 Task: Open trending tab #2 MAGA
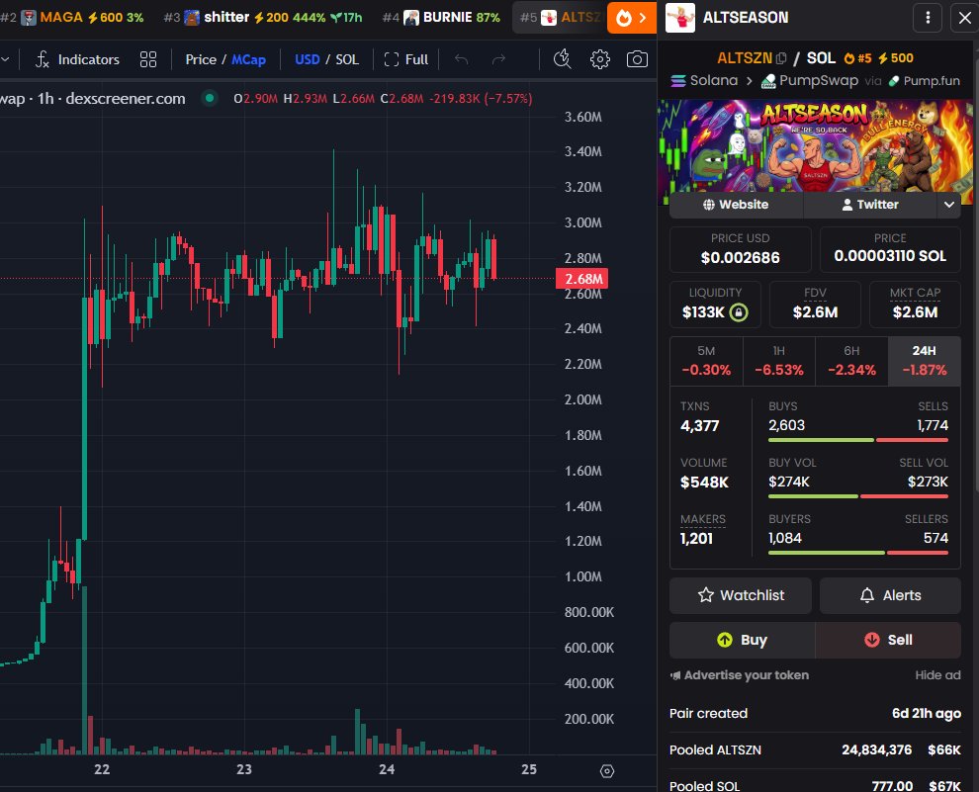[x=72, y=18]
